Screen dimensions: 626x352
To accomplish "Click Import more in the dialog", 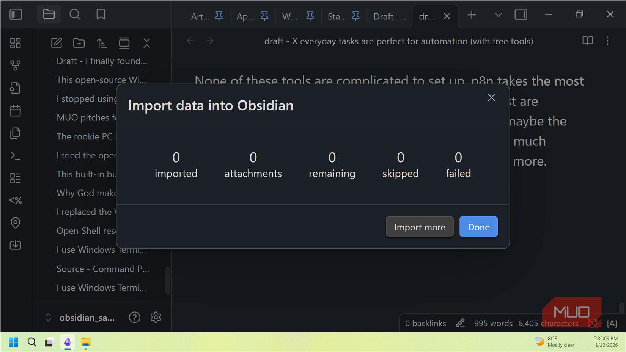I will point(420,227).
